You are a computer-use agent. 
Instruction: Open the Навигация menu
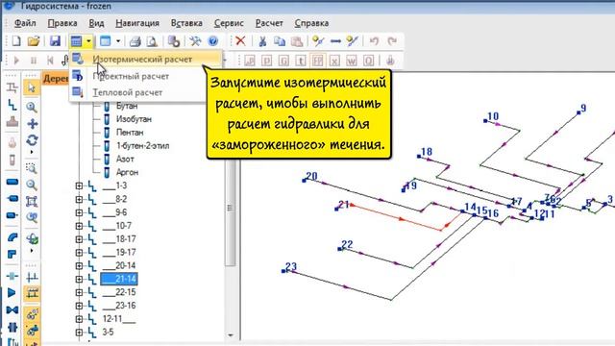point(137,23)
